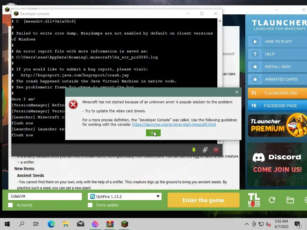
Task: Click the network tray icon
Action: [x=261, y=224]
